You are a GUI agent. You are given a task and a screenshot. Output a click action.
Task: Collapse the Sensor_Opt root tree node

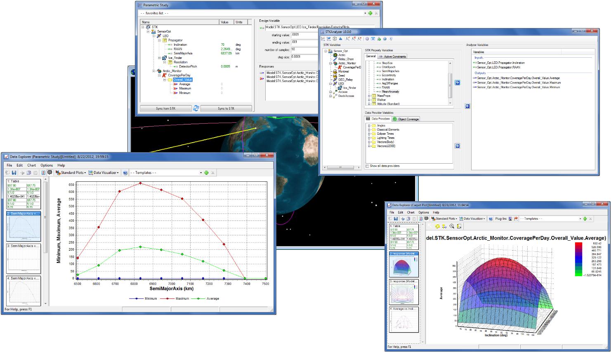(x=326, y=51)
